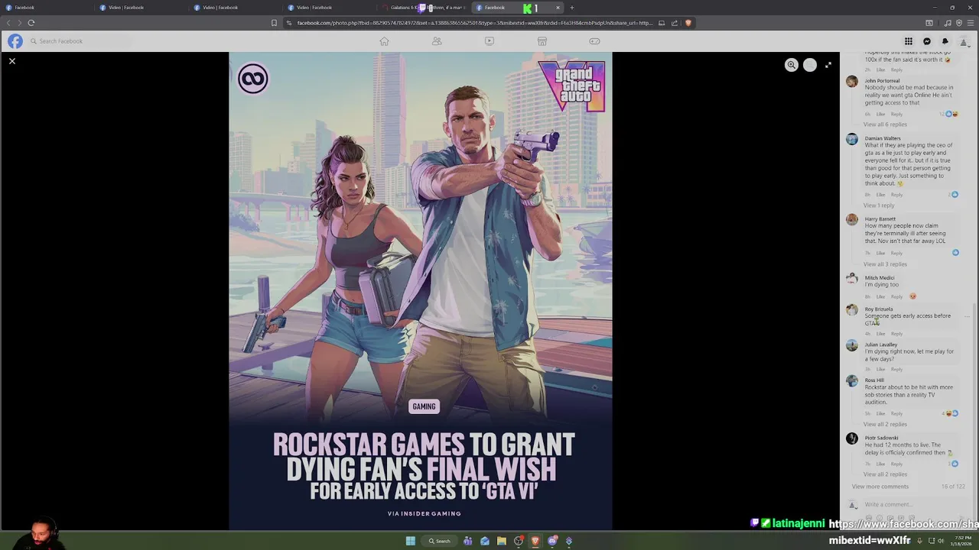Screen dimensions: 979x550
Task: Like Julian Lavalley's comment
Action: [x=880, y=370]
